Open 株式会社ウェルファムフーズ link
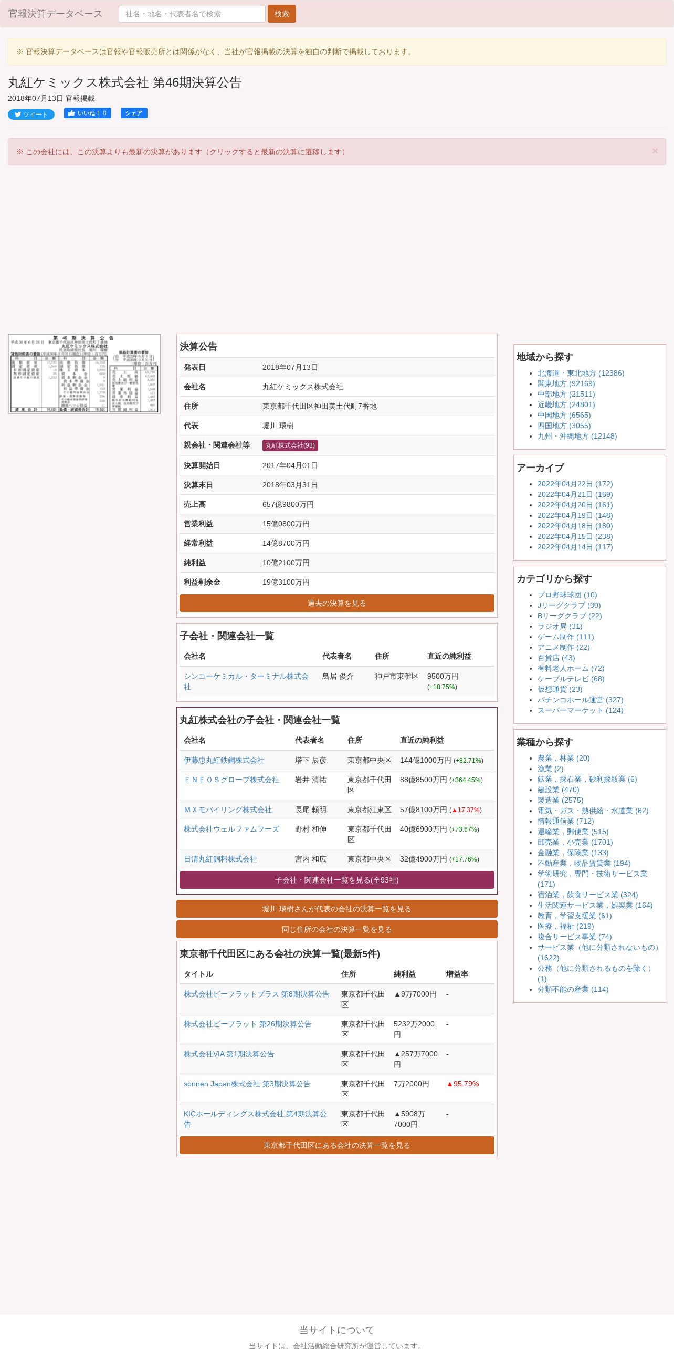This screenshot has height=1349, width=674. (x=231, y=829)
